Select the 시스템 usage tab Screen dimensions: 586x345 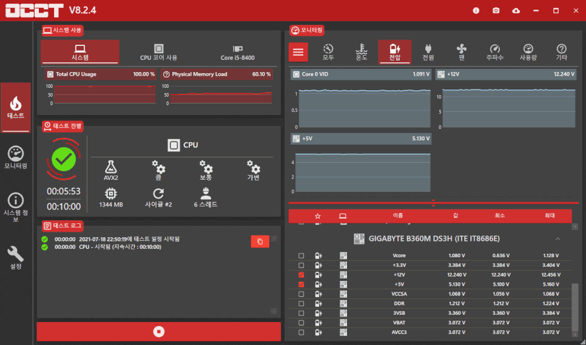pyautogui.click(x=80, y=52)
